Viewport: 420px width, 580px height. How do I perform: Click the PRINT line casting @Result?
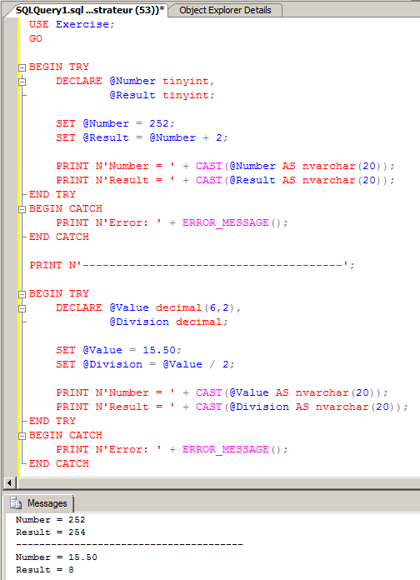(225, 180)
